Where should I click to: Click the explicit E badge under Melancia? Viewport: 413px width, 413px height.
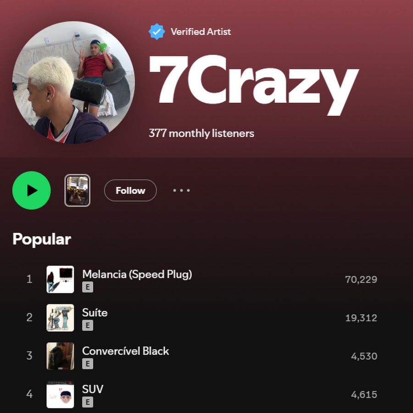(x=88, y=287)
